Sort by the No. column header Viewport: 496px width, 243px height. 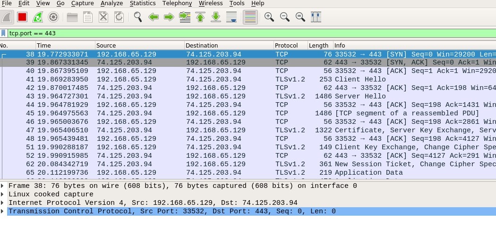coord(17,45)
